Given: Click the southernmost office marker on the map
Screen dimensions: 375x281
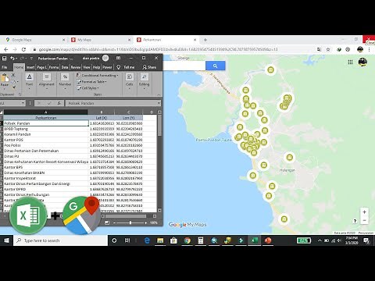Looking at the screenshot, I should [x=284, y=219].
